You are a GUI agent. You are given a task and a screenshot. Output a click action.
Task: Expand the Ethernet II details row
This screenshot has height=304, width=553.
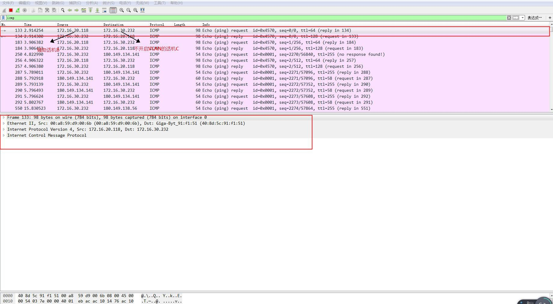point(4,123)
